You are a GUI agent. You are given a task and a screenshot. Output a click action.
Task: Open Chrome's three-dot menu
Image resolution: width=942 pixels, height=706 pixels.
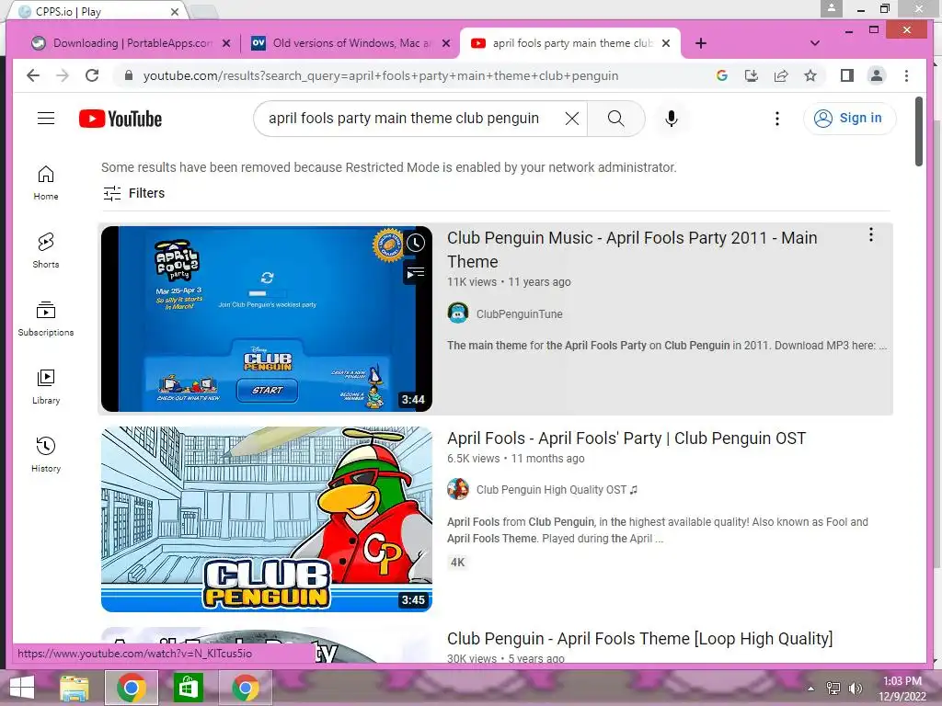[906, 75]
